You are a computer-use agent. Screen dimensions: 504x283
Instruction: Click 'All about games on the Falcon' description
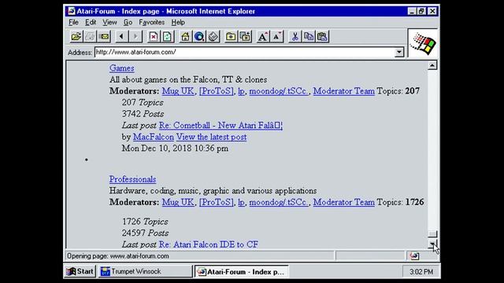188,79
